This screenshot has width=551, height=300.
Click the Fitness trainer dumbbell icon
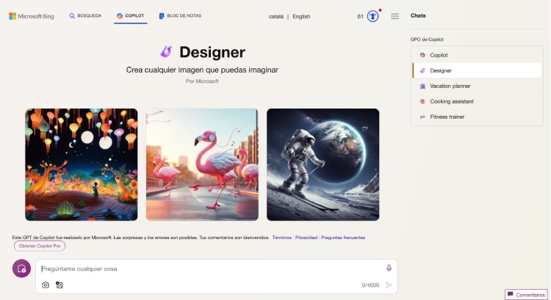(x=422, y=117)
